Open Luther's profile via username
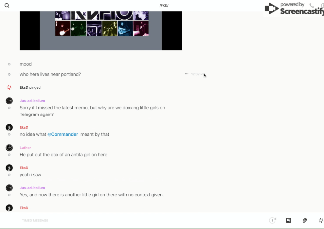324x229 pixels. pos(25,148)
